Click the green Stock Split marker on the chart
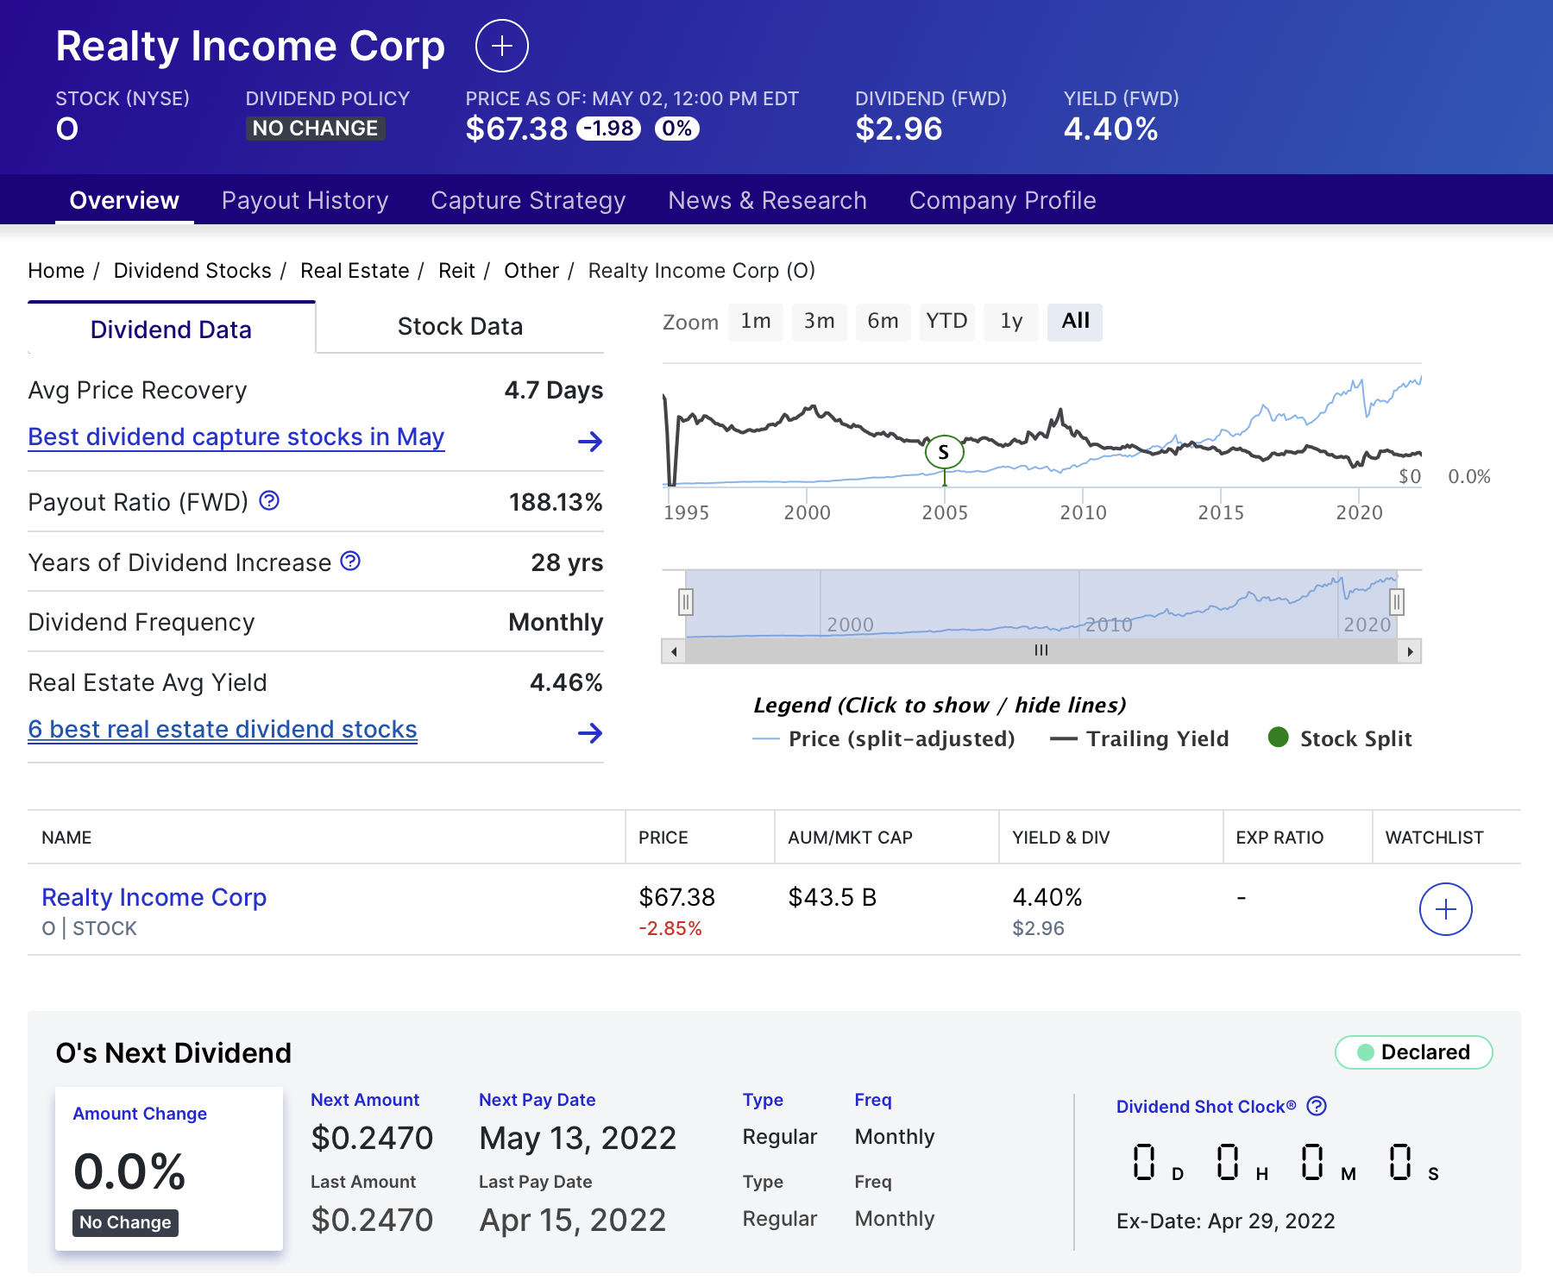Image resolution: width=1553 pixels, height=1287 pixels. (944, 451)
